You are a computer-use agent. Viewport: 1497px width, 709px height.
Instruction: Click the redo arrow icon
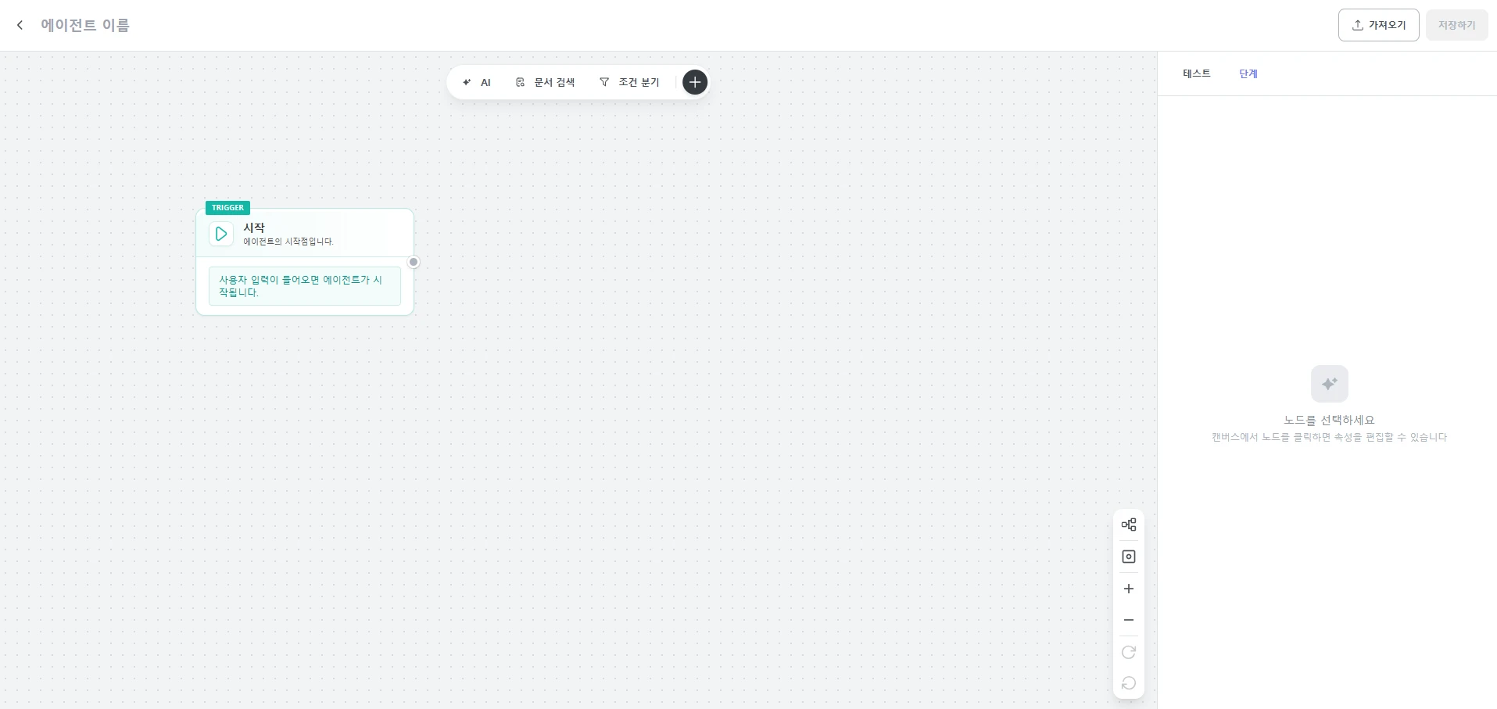1129,652
